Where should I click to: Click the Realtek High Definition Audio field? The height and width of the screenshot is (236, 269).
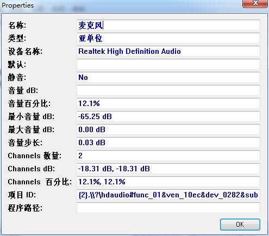[x=168, y=51]
